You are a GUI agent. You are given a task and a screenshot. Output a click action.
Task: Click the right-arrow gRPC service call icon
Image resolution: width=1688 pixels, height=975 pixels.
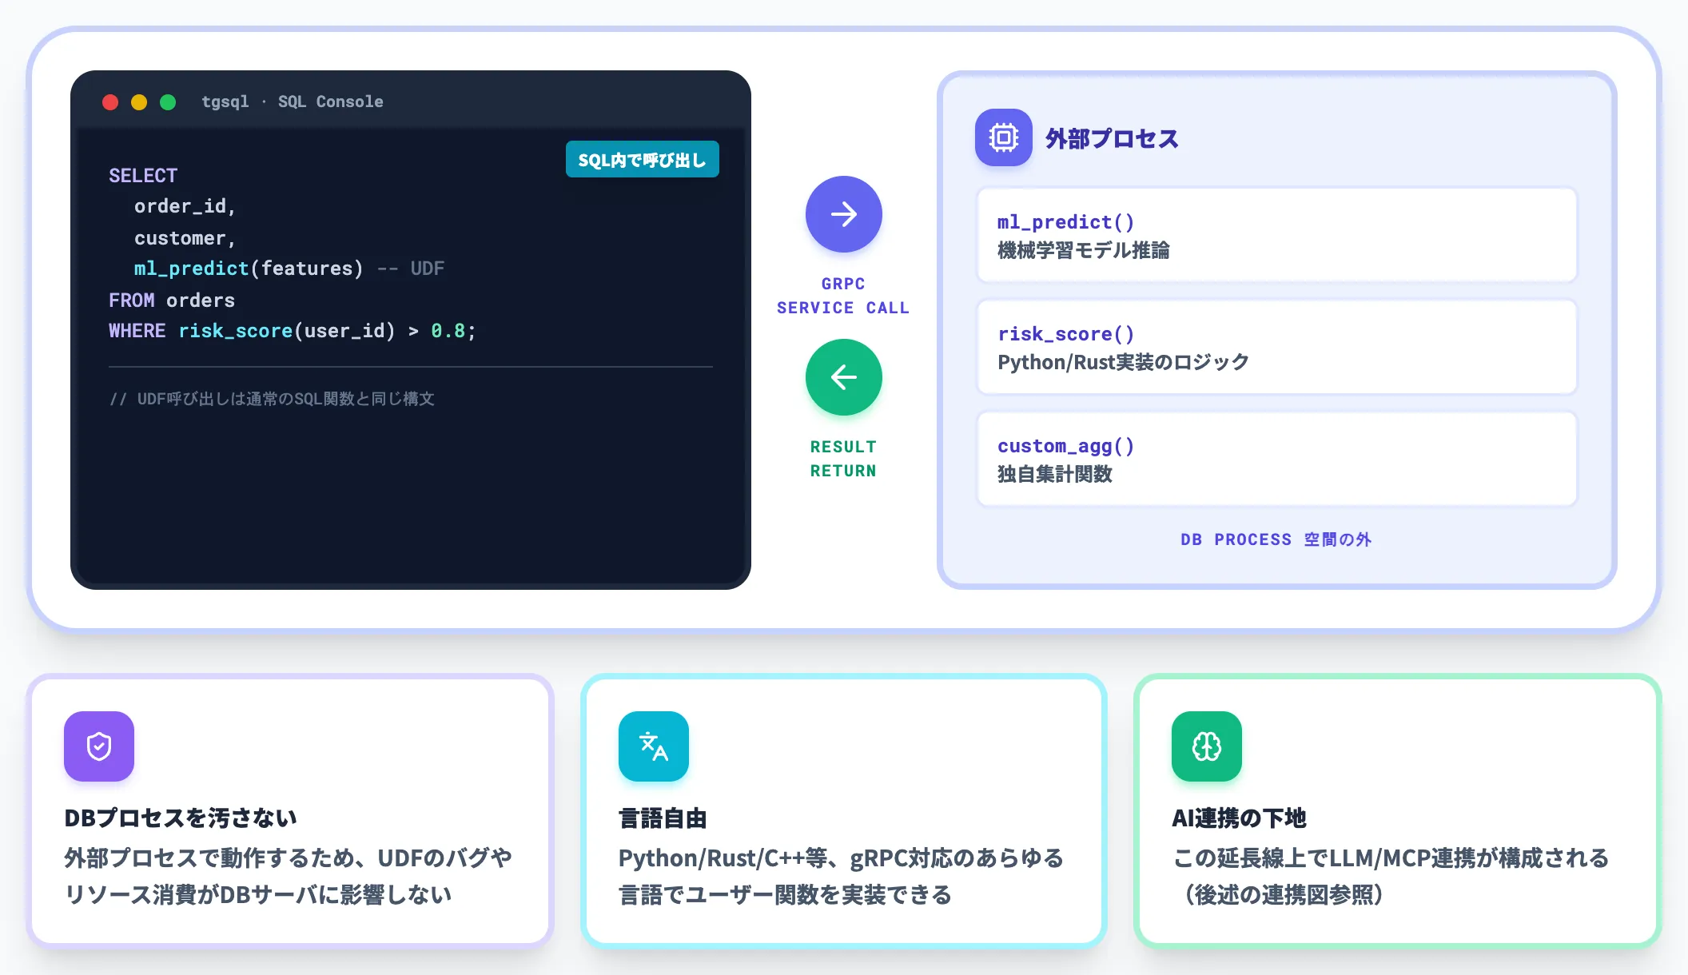pyautogui.click(x=844, y=214)
